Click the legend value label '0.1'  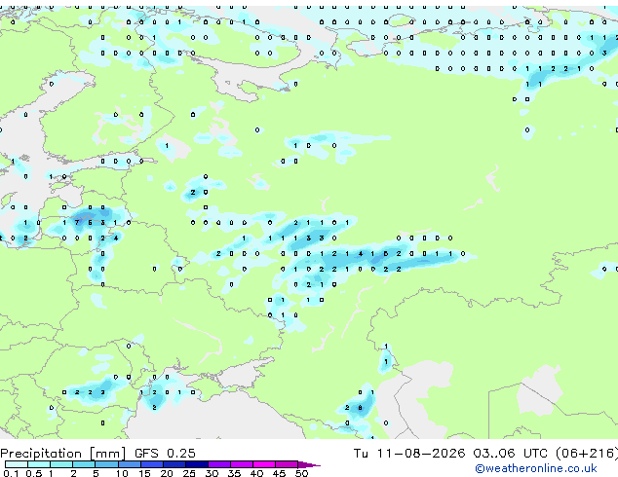pyautogui.click(x=11, y=473)
